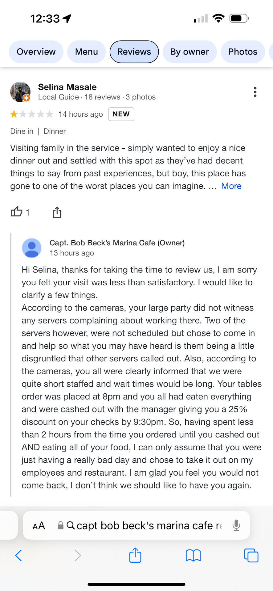Tap Selina Masale's profile picture
This screenshot has height=591, width=273.
pos(20,92)
